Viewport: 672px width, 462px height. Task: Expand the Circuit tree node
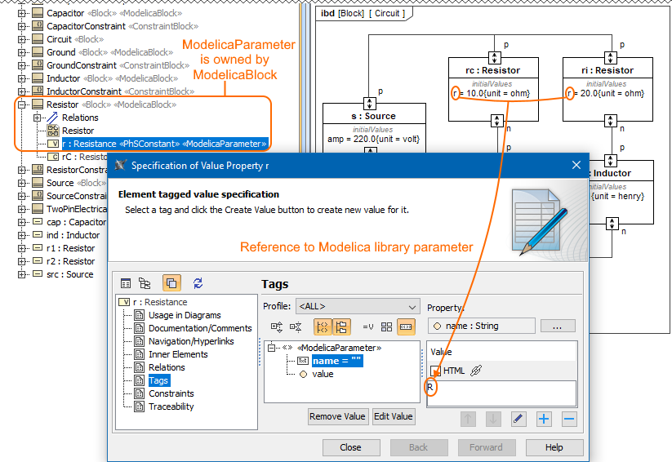[x=21, y=39]
